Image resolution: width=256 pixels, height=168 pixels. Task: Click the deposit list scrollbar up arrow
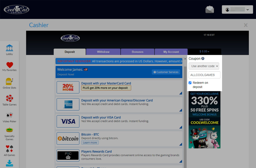click(x=185, y=59)
